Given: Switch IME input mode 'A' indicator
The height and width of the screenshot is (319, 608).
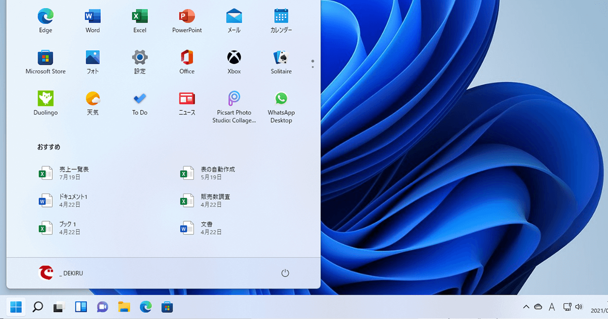Looking at the screenshot, I should click(552, 307).
